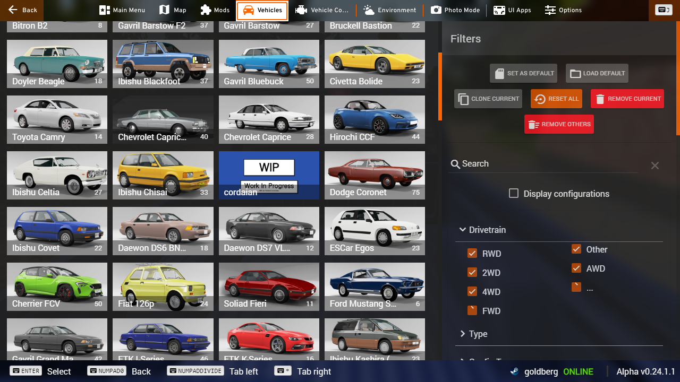Select the Ibishu Covet vehicle

point(57,231)
